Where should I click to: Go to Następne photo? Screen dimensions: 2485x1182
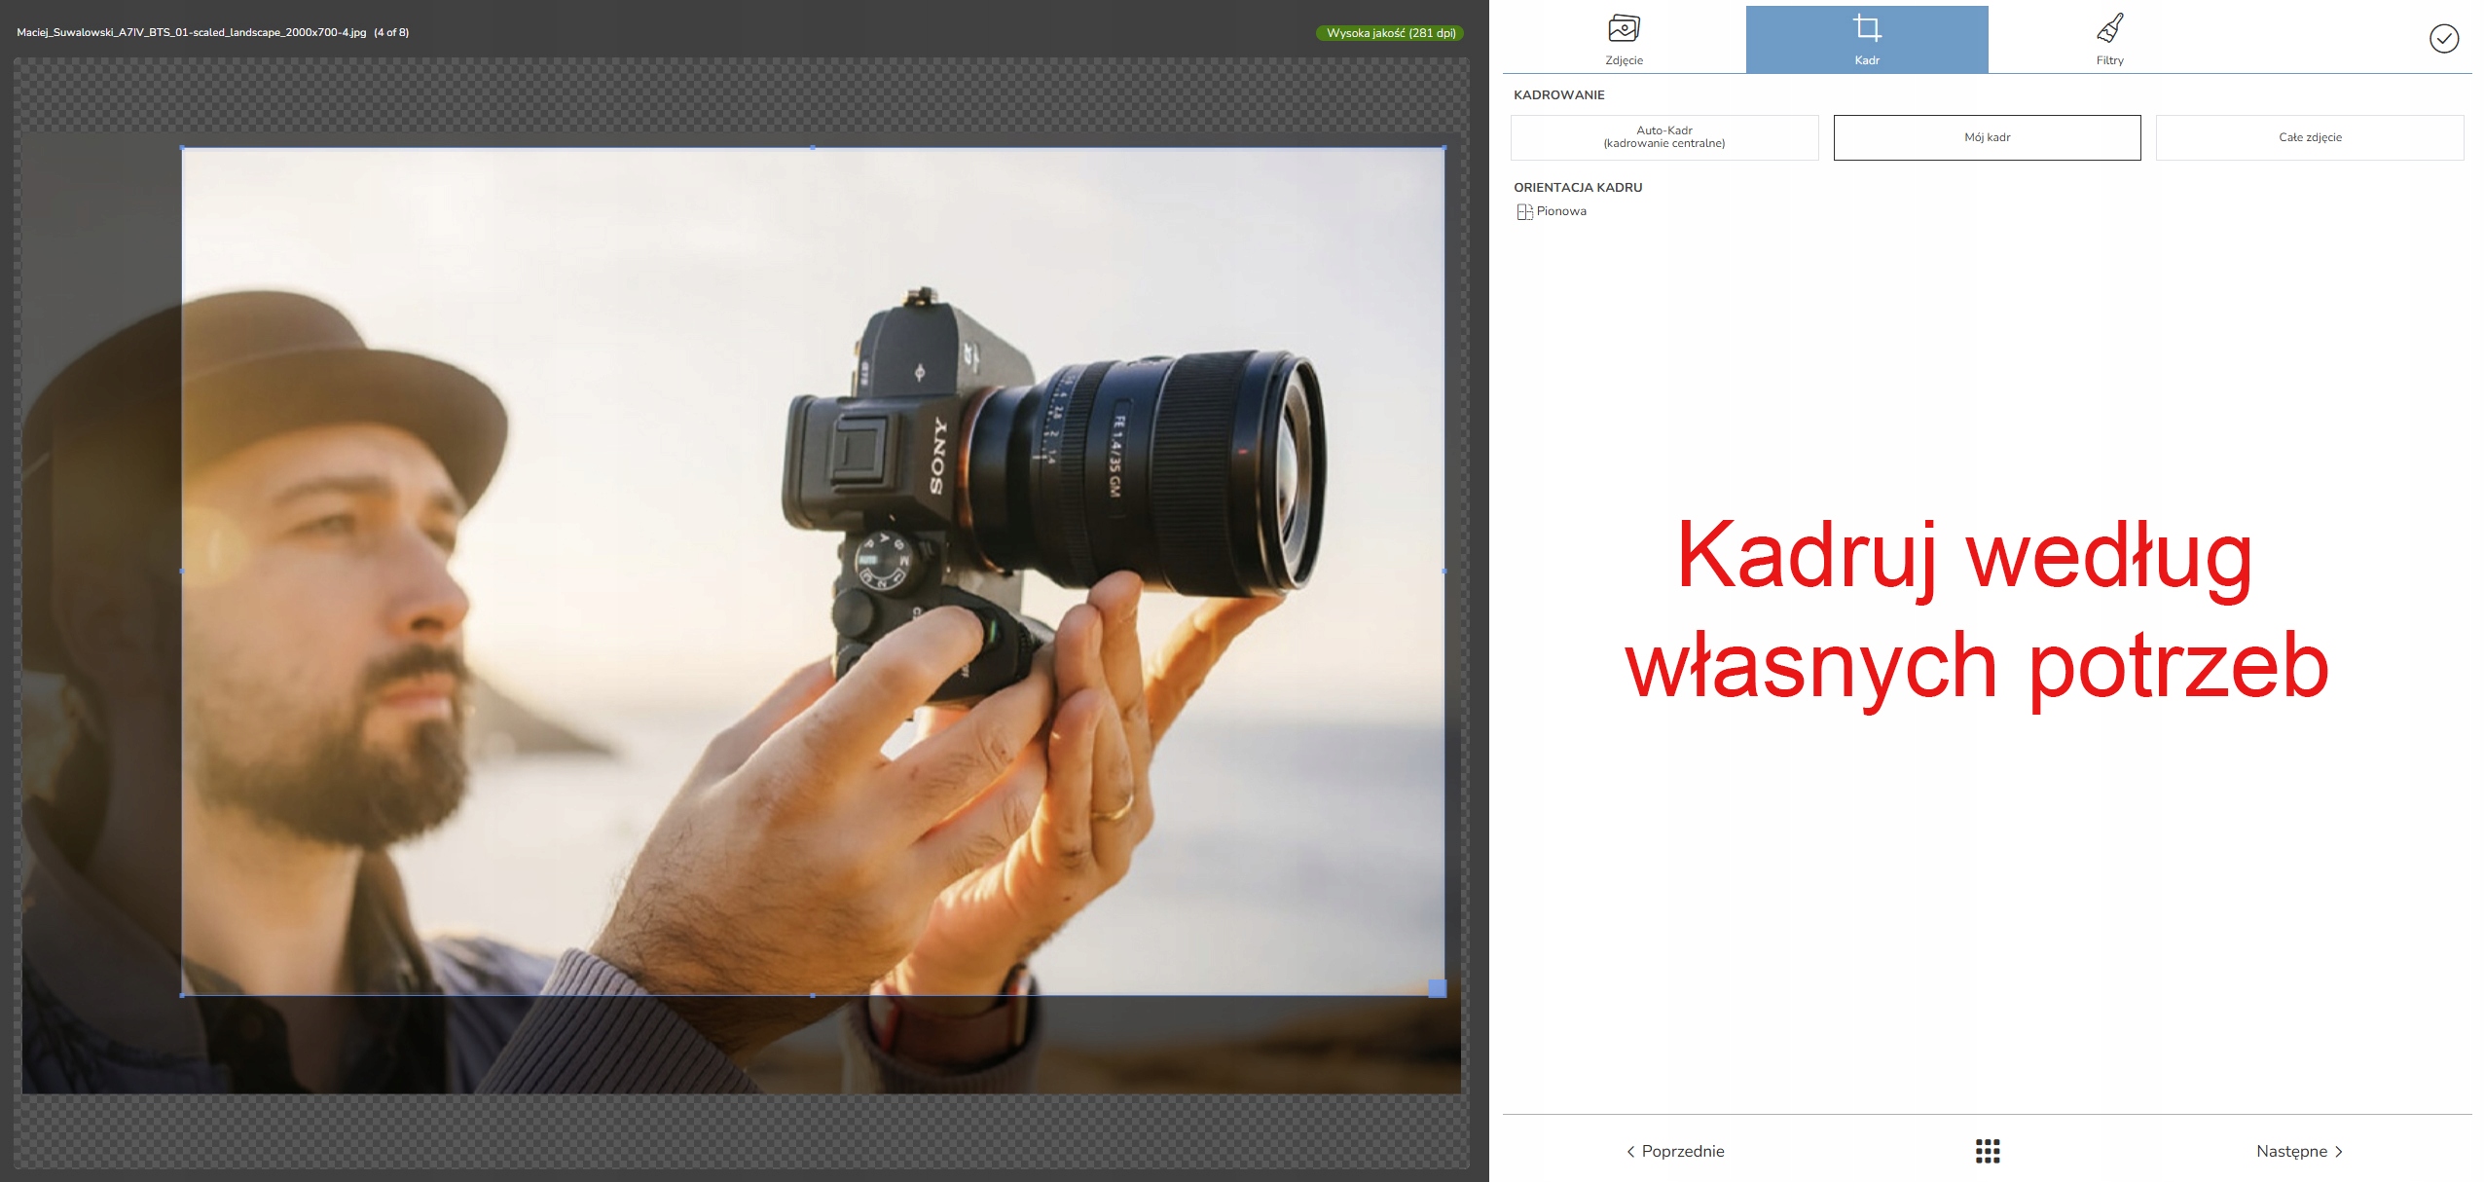pyautogui.click(x=2291, y=1151)
